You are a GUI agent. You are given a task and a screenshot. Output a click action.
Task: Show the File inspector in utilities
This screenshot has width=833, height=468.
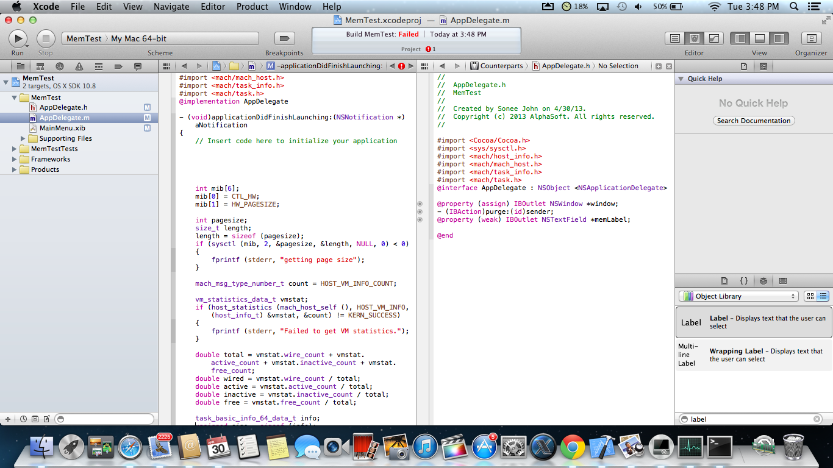[x=744, y=66]
